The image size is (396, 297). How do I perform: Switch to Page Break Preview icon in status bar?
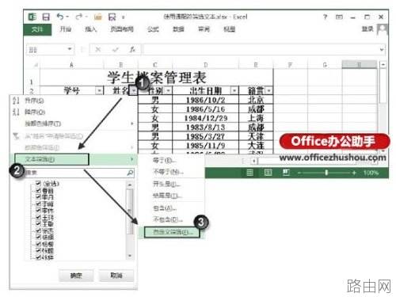point(286,173)
